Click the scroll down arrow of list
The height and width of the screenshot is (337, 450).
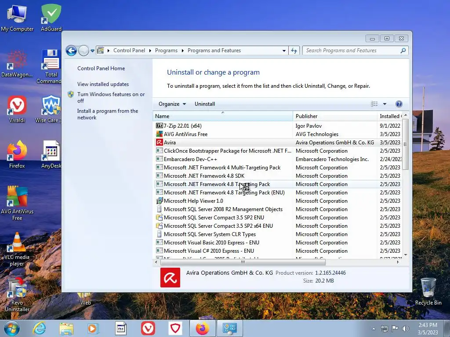[406, 255]
